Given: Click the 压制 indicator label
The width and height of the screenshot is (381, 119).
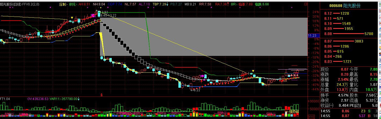Looking at the screenshot, I should [63, 4].
